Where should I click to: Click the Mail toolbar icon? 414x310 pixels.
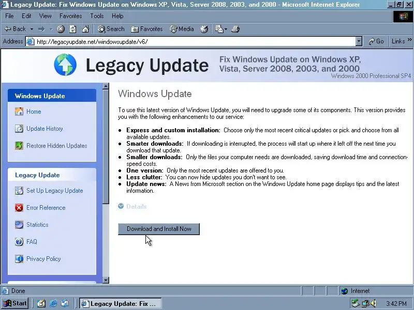(219, 29)
